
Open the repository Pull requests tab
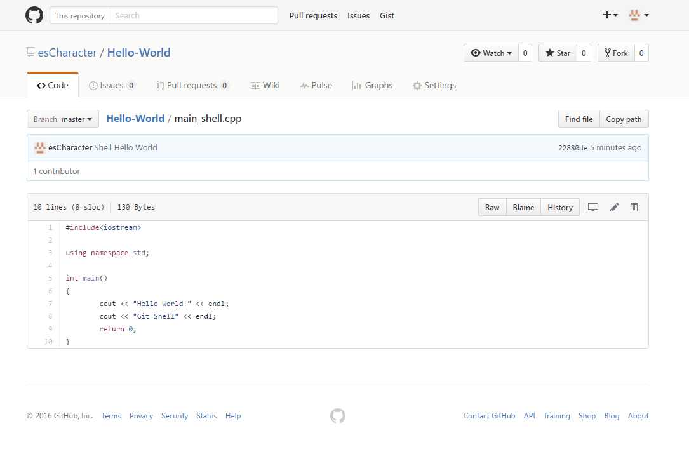pyautogui.click(x=192, y=85)
